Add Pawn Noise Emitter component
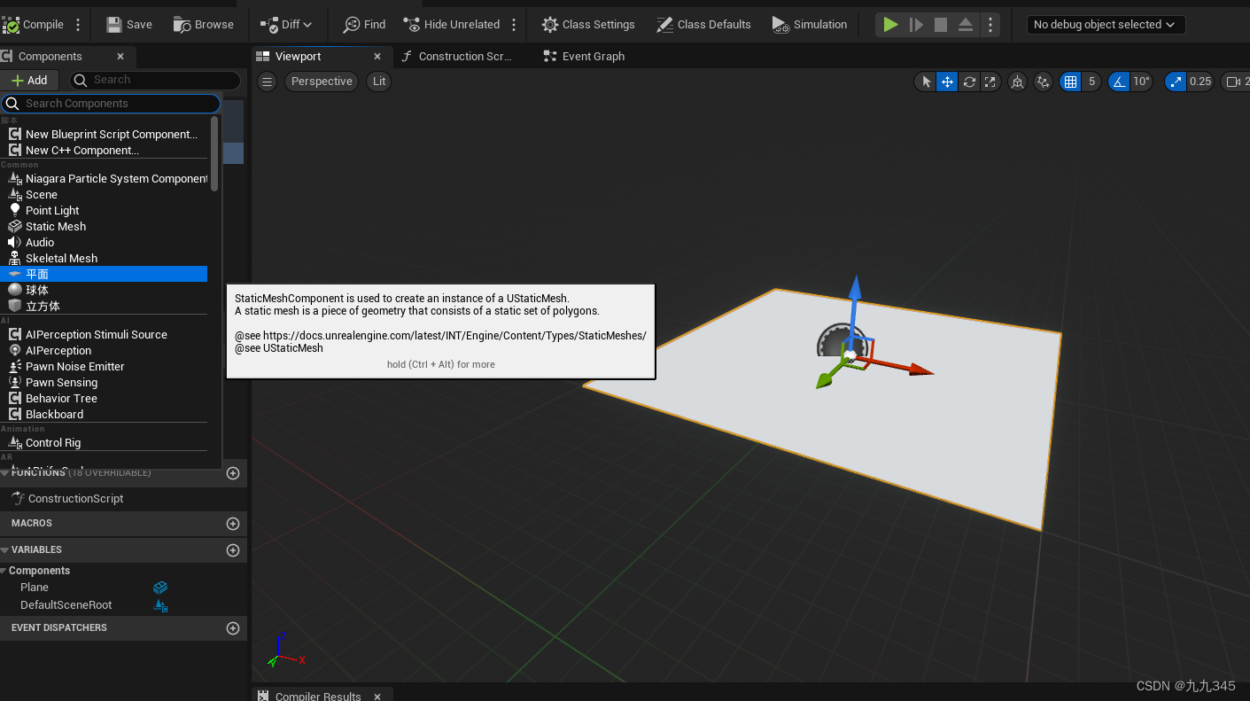This screenshot has height=701, width=1250. 104,367
